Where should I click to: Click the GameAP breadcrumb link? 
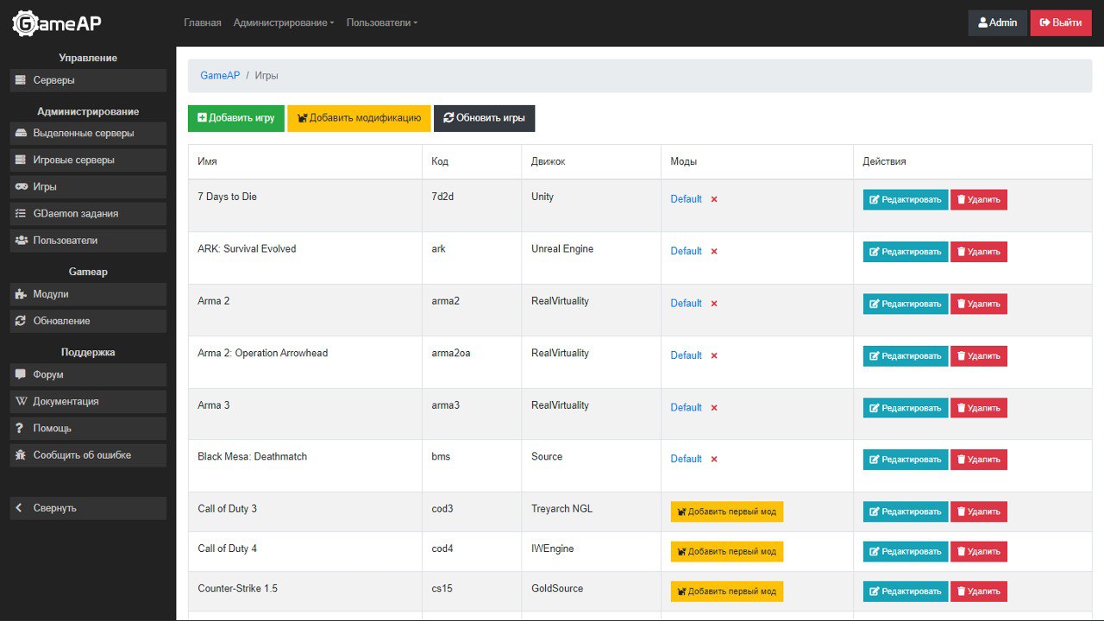point(220,76)
